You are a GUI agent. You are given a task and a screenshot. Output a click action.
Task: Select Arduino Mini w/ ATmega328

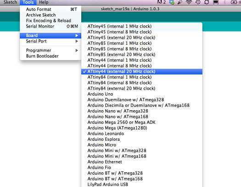coord(142,150)
